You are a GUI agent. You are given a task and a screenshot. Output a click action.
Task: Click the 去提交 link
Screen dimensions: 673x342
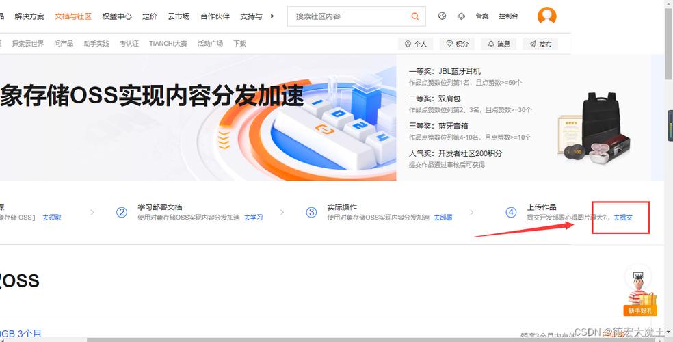coord(623,218)
